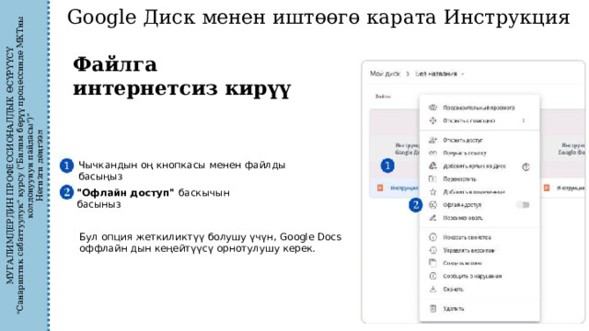Expand the Открыть с помощью submenu arrow
This screenshot has height=331, width=589.
[524, 120]
